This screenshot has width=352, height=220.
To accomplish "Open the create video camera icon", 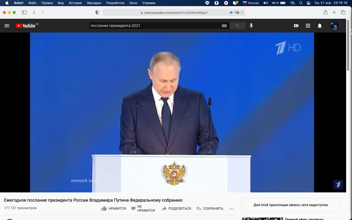I will (x=296, y=26).
